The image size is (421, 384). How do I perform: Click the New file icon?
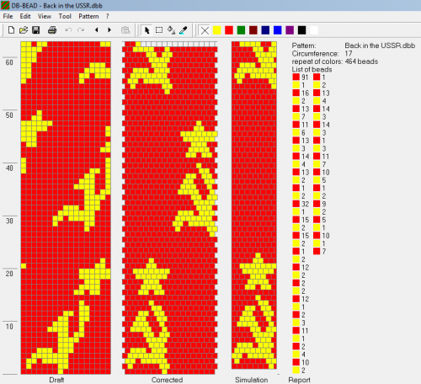point(11,30)
